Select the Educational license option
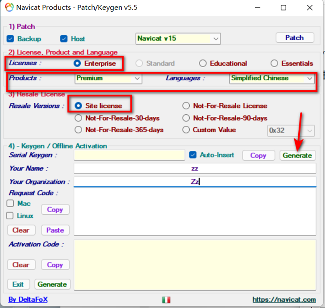This screenshot has height=308, width=325. coord(203,63)
